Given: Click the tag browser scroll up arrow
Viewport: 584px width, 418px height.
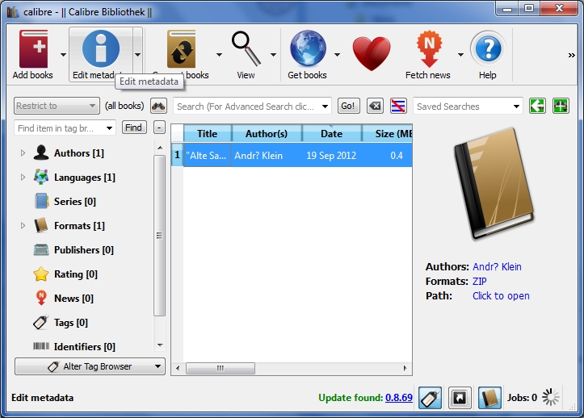Looking at the screenshot, I should point(160,148).
